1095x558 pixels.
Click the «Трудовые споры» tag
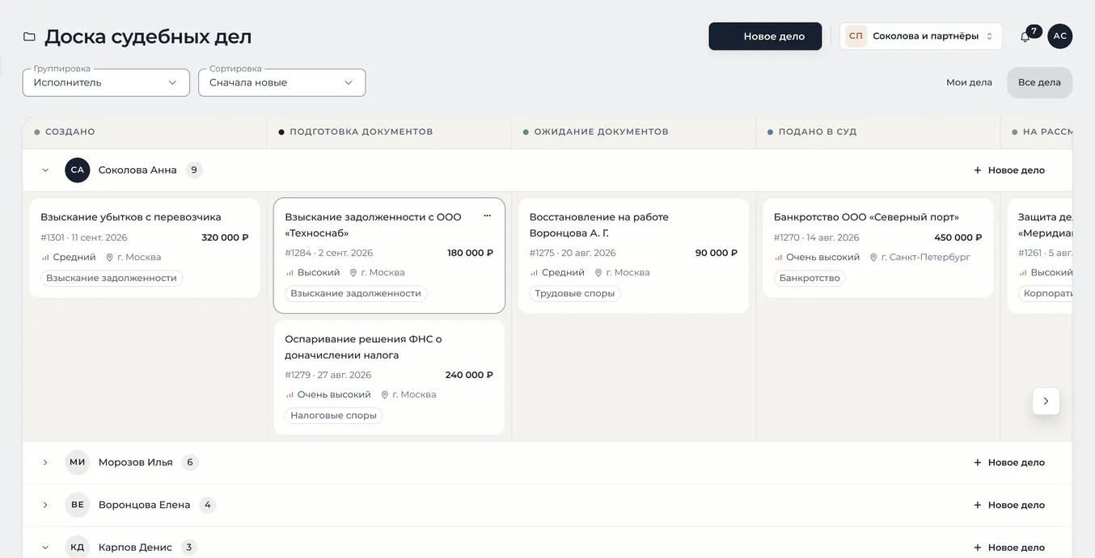coord(575,294)
